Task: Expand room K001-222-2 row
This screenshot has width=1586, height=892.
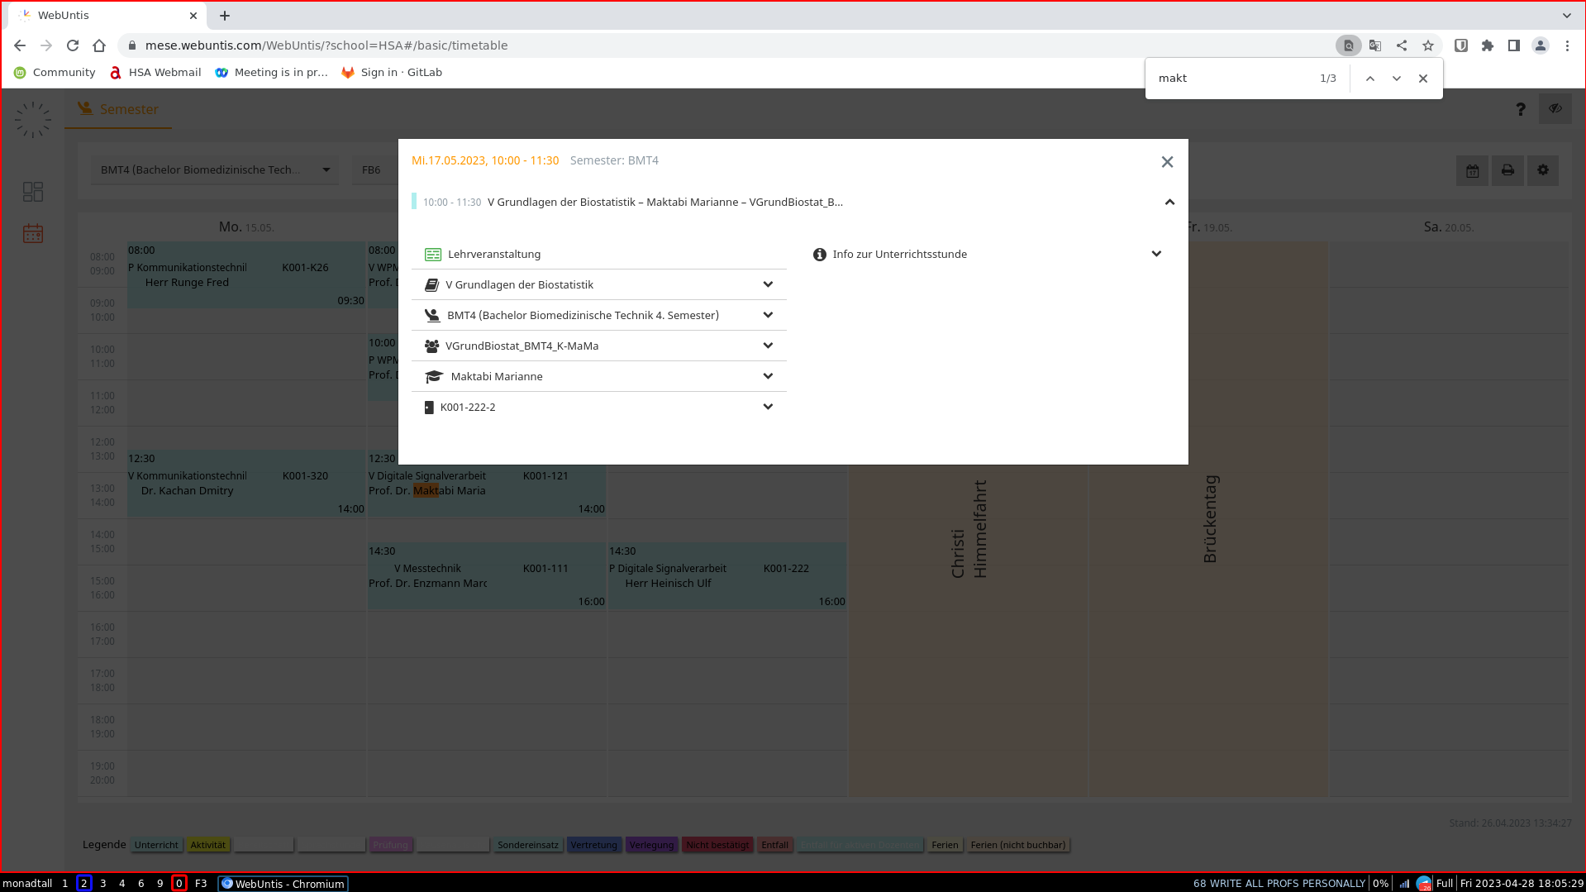Action: pyautogui.click(x=768, y=407)
